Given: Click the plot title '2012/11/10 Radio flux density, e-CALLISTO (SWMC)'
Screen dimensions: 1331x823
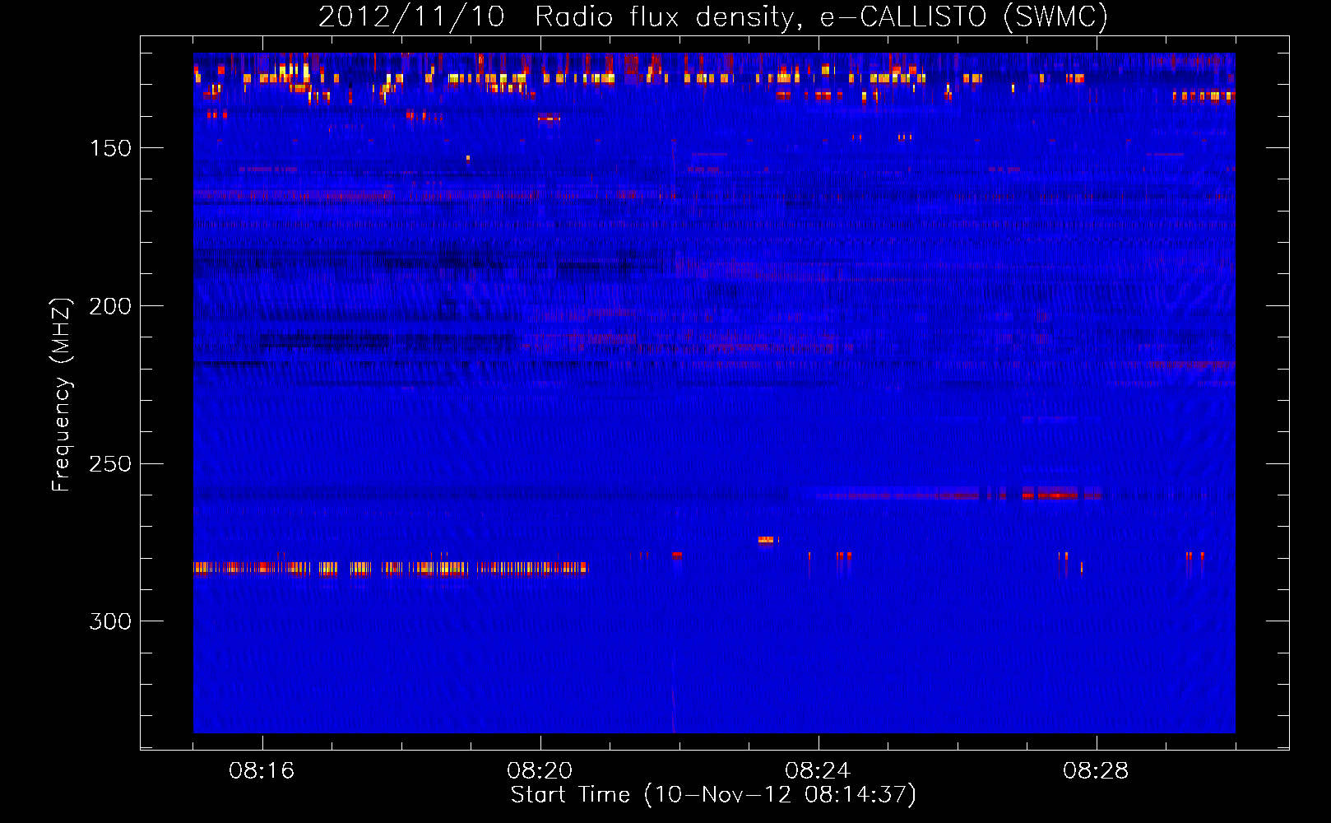Looking at the screenshot, I should coord(713,16).
